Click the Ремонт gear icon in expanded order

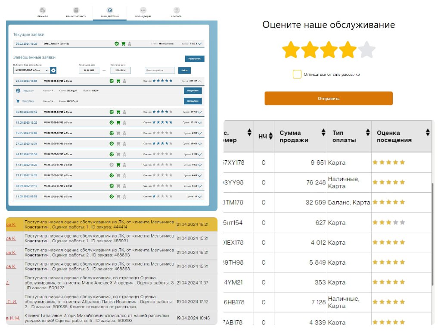click(x=18, y=91)
